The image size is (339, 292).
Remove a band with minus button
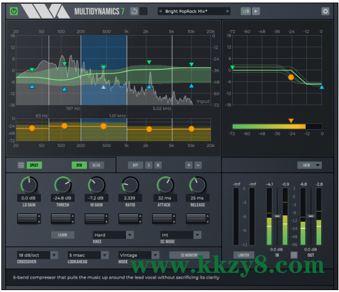(x=198, y=165)
